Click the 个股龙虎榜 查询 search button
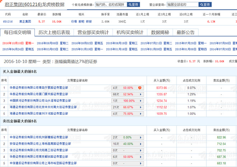237x167 pixels. tap(133, 5)
